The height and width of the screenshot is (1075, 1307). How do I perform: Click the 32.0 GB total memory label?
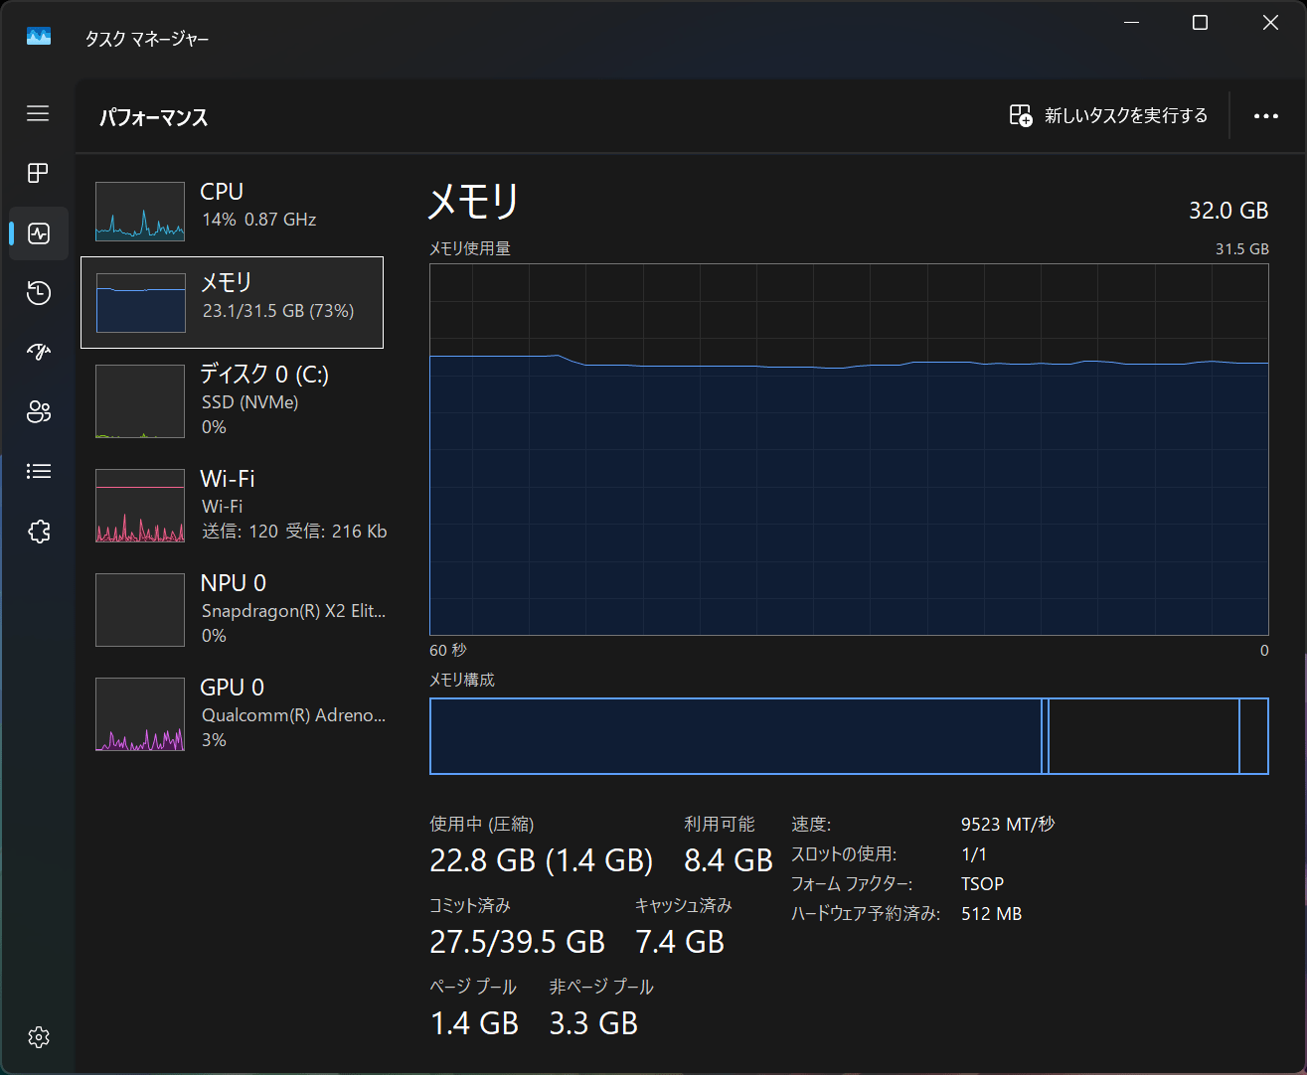1228,210
